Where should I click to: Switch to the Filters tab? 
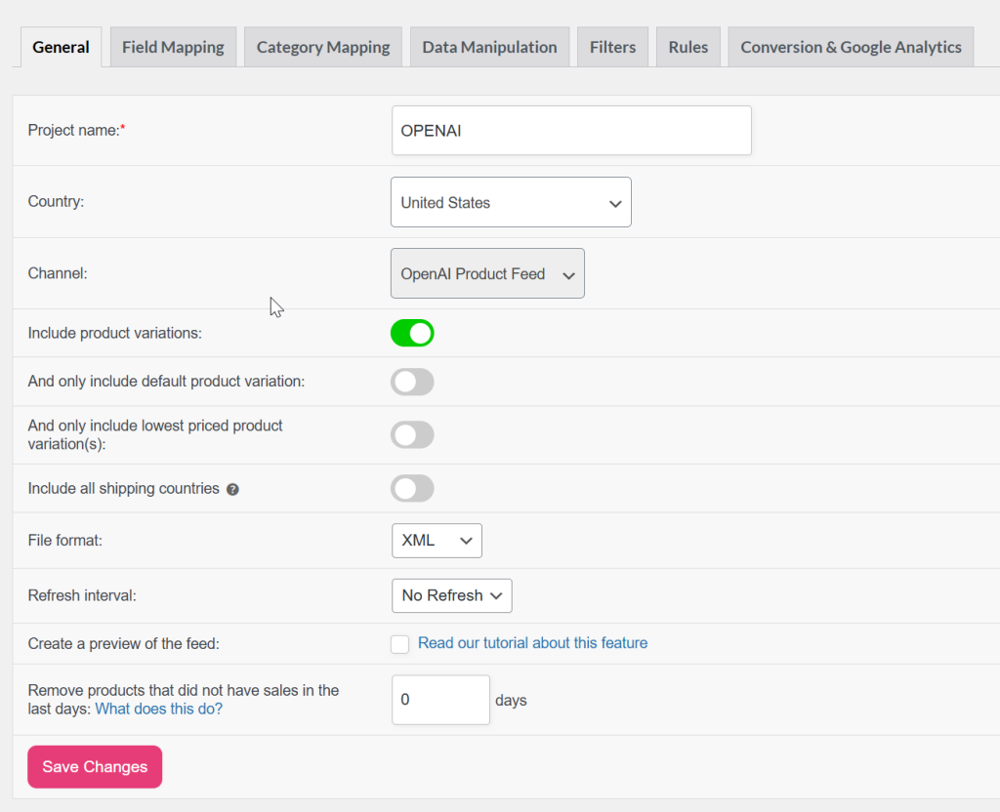[612, 46]
